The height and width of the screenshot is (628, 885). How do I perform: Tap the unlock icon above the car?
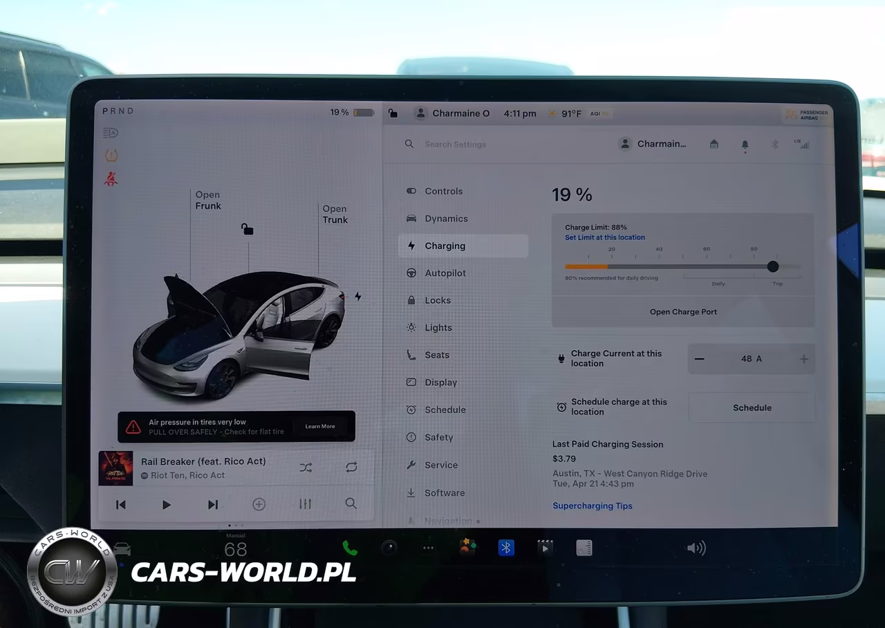coord(247,229)
